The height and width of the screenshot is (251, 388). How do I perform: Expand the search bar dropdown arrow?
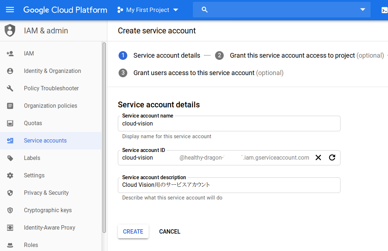(363, 10)
